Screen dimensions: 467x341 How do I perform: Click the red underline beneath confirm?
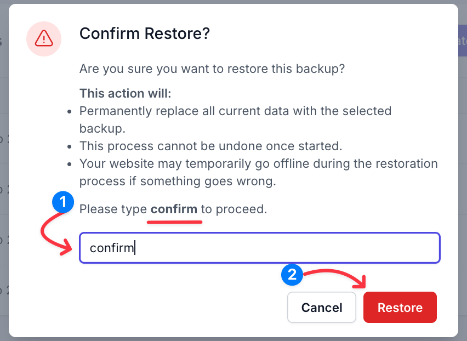tap(174, 222)
